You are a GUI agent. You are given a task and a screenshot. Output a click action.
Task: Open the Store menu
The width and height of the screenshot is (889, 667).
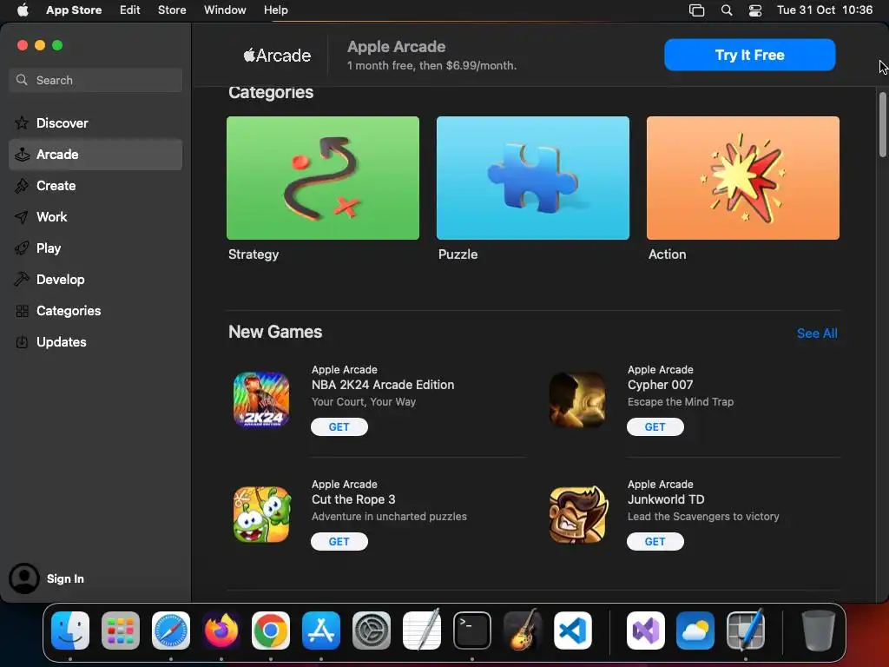click(172, 10)
